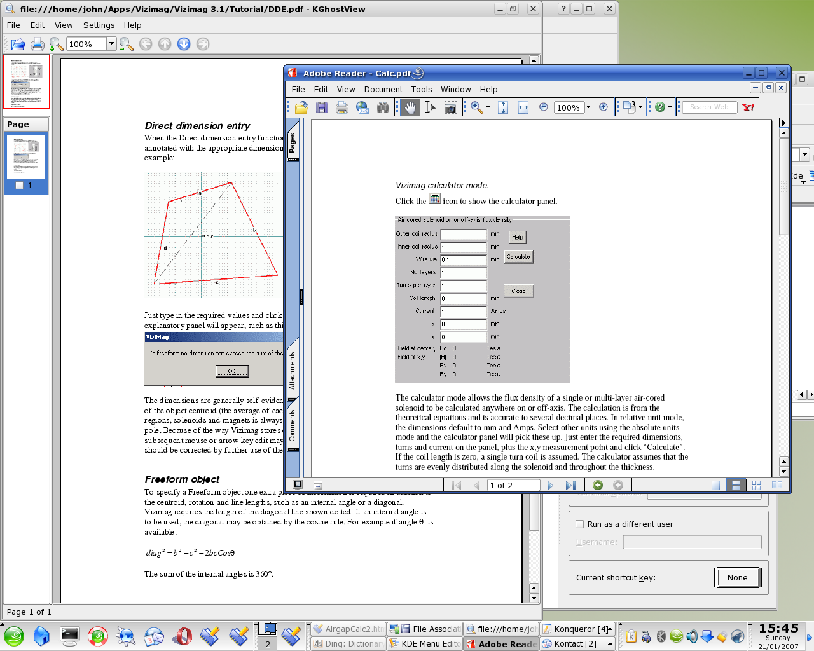Image resolution: width=814 pixels, height=651 pixels.
Task: Select Facing pages layout icon
Action: (776, 485)
